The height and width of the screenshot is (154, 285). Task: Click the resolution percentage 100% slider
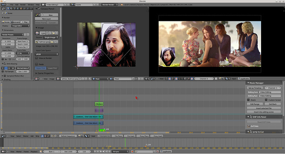(8, 47)
